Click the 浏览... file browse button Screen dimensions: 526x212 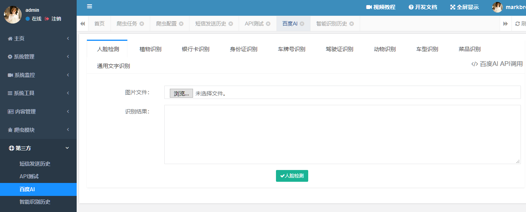pos(181,93)
